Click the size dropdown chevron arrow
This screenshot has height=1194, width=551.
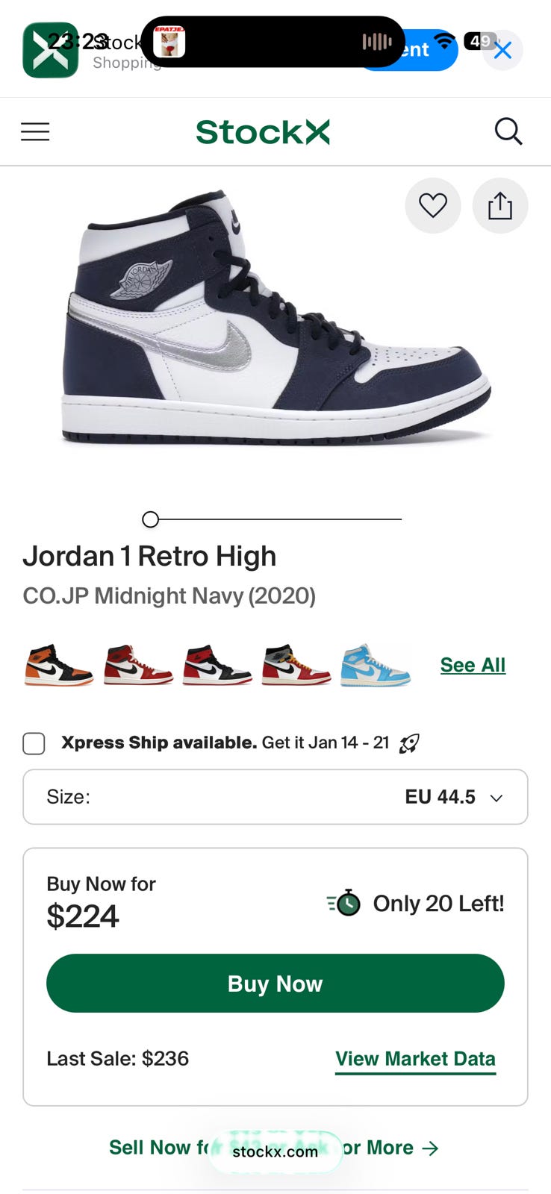(496, 798)
